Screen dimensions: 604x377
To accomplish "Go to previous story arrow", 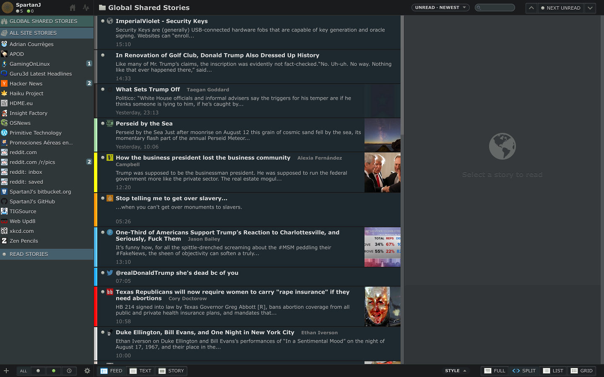I will [531, 8].
